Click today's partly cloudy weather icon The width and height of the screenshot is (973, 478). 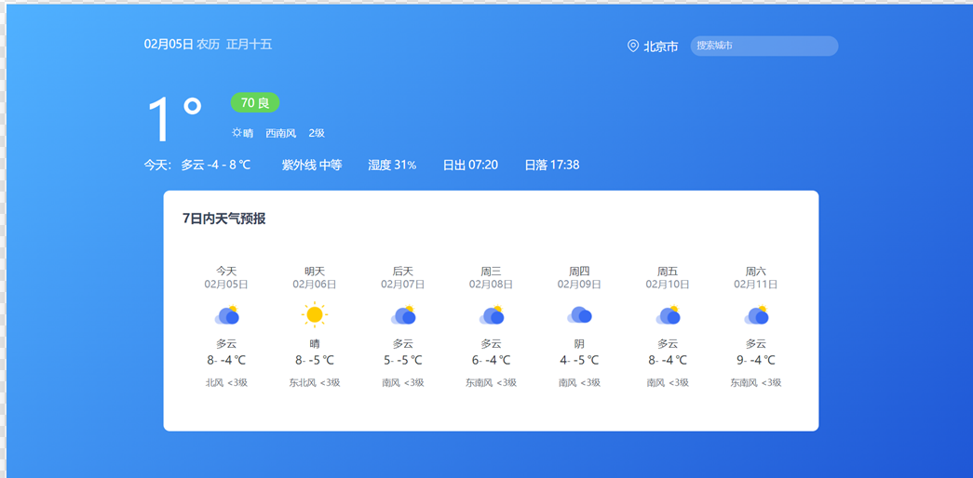tap(226, 315)
